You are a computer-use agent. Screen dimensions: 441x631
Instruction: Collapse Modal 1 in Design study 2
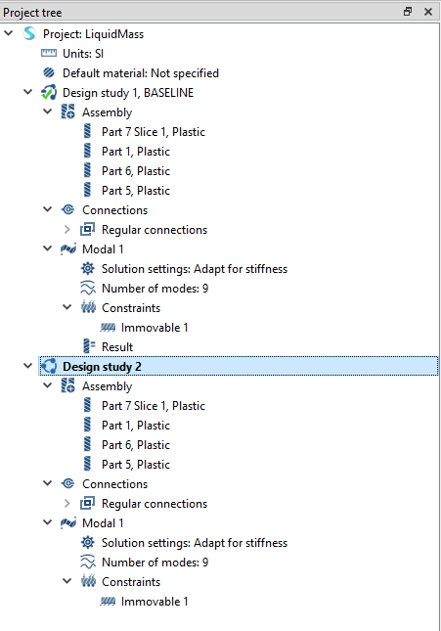point(48,522)
